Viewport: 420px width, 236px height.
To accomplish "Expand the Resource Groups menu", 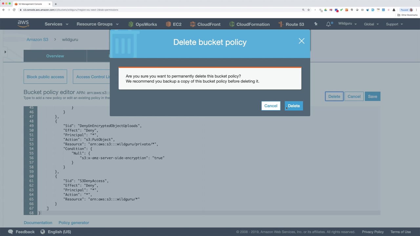I will point(97,24).
